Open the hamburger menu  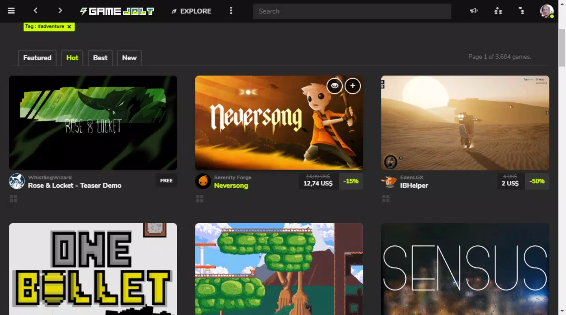click(11, 11)
